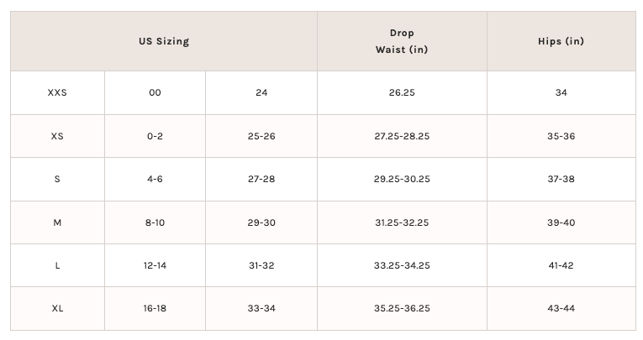Select the XXS size label
Image resolution: width=643 pixels, height=340 pixels.
tap(57, 92)
